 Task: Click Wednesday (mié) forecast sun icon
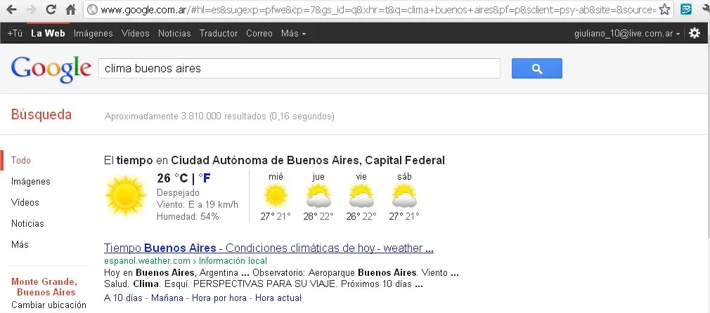click(x=276, y=195)
